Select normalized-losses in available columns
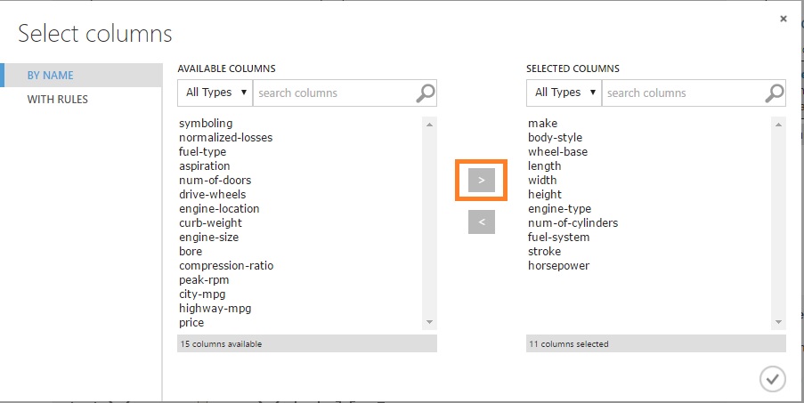Viewport: 804px width, 403px height. click(x=226, y=138)
